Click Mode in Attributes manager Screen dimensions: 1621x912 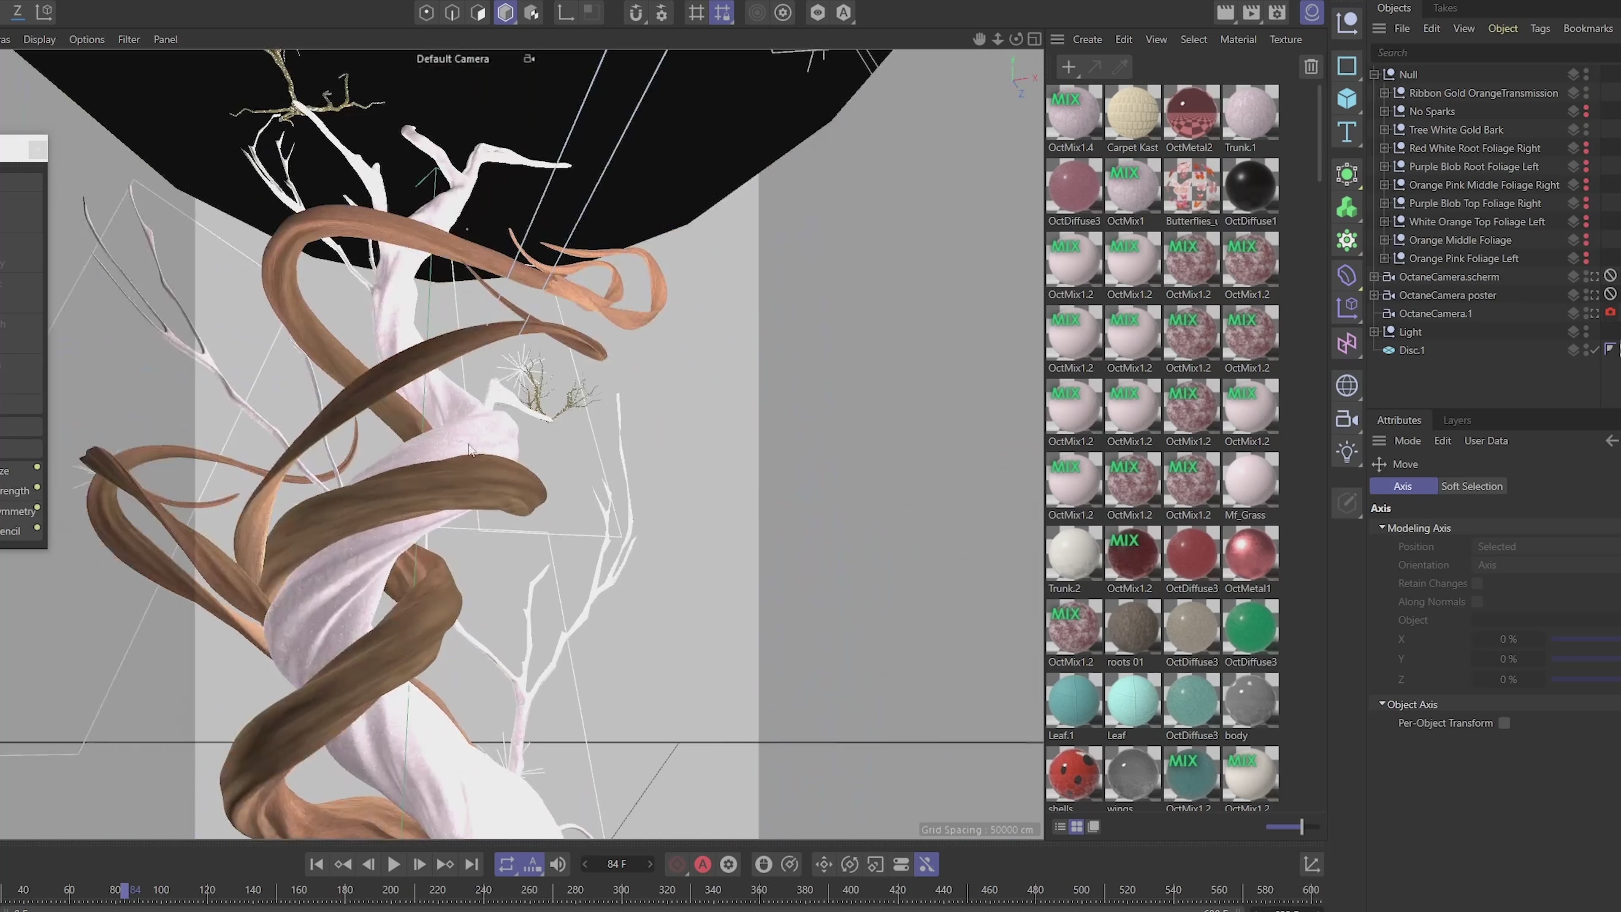1407,440
